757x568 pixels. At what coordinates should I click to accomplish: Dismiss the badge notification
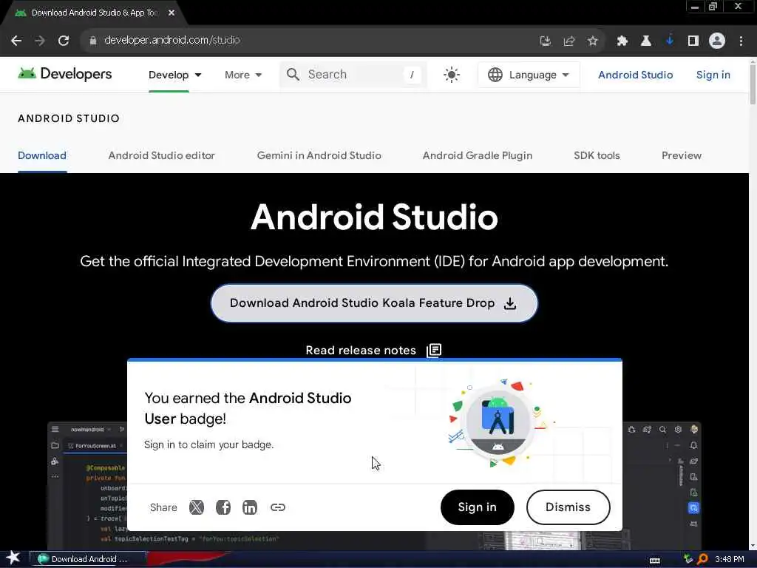(568, 507)
